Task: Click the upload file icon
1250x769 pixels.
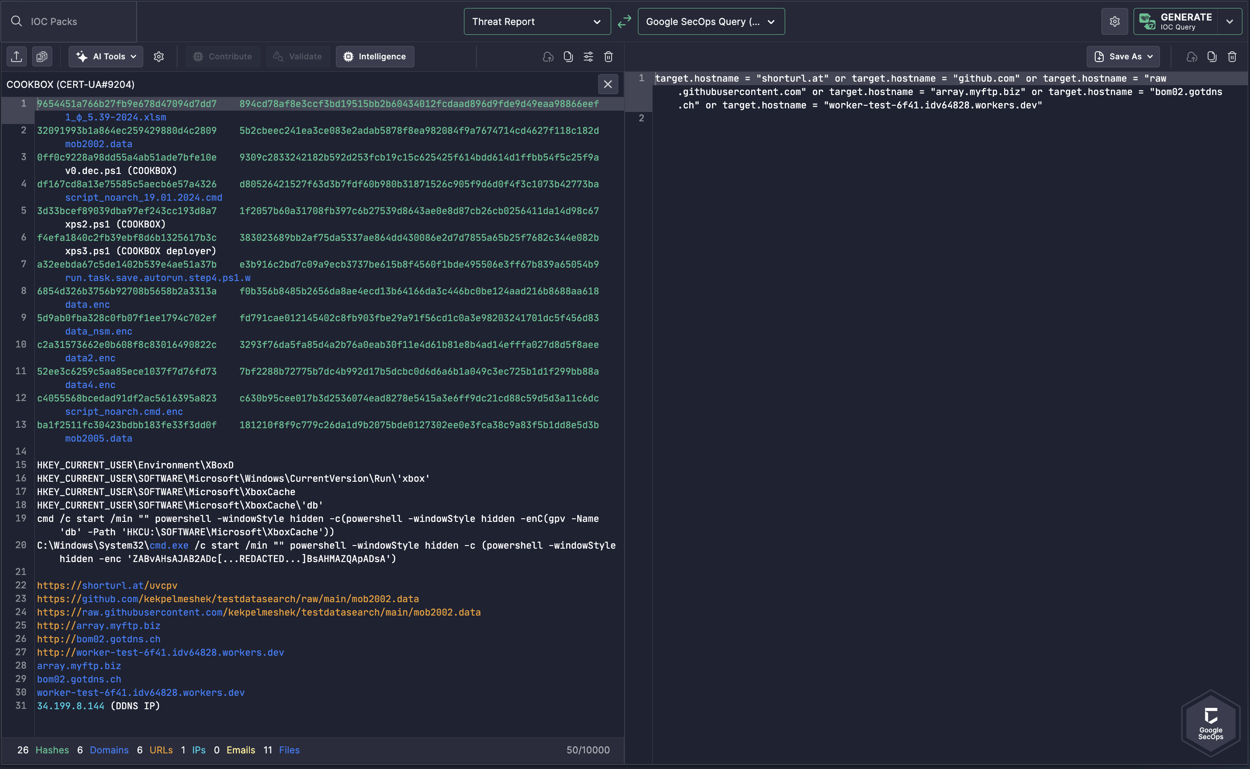Action: pos(17,57)
